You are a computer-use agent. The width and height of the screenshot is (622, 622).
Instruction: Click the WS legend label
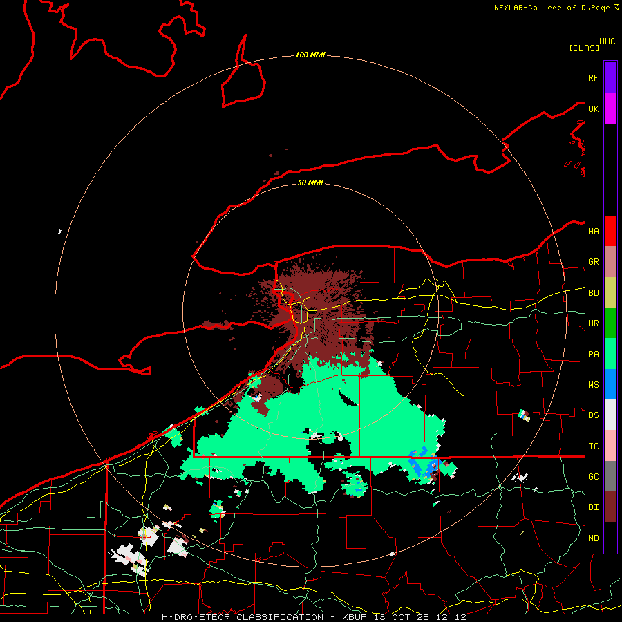[x=594, y=385]
